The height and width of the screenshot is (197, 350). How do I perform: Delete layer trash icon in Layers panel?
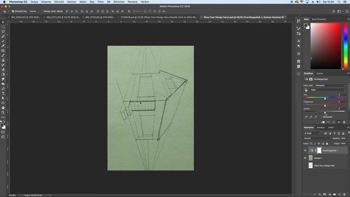click(x=344, y=195)
